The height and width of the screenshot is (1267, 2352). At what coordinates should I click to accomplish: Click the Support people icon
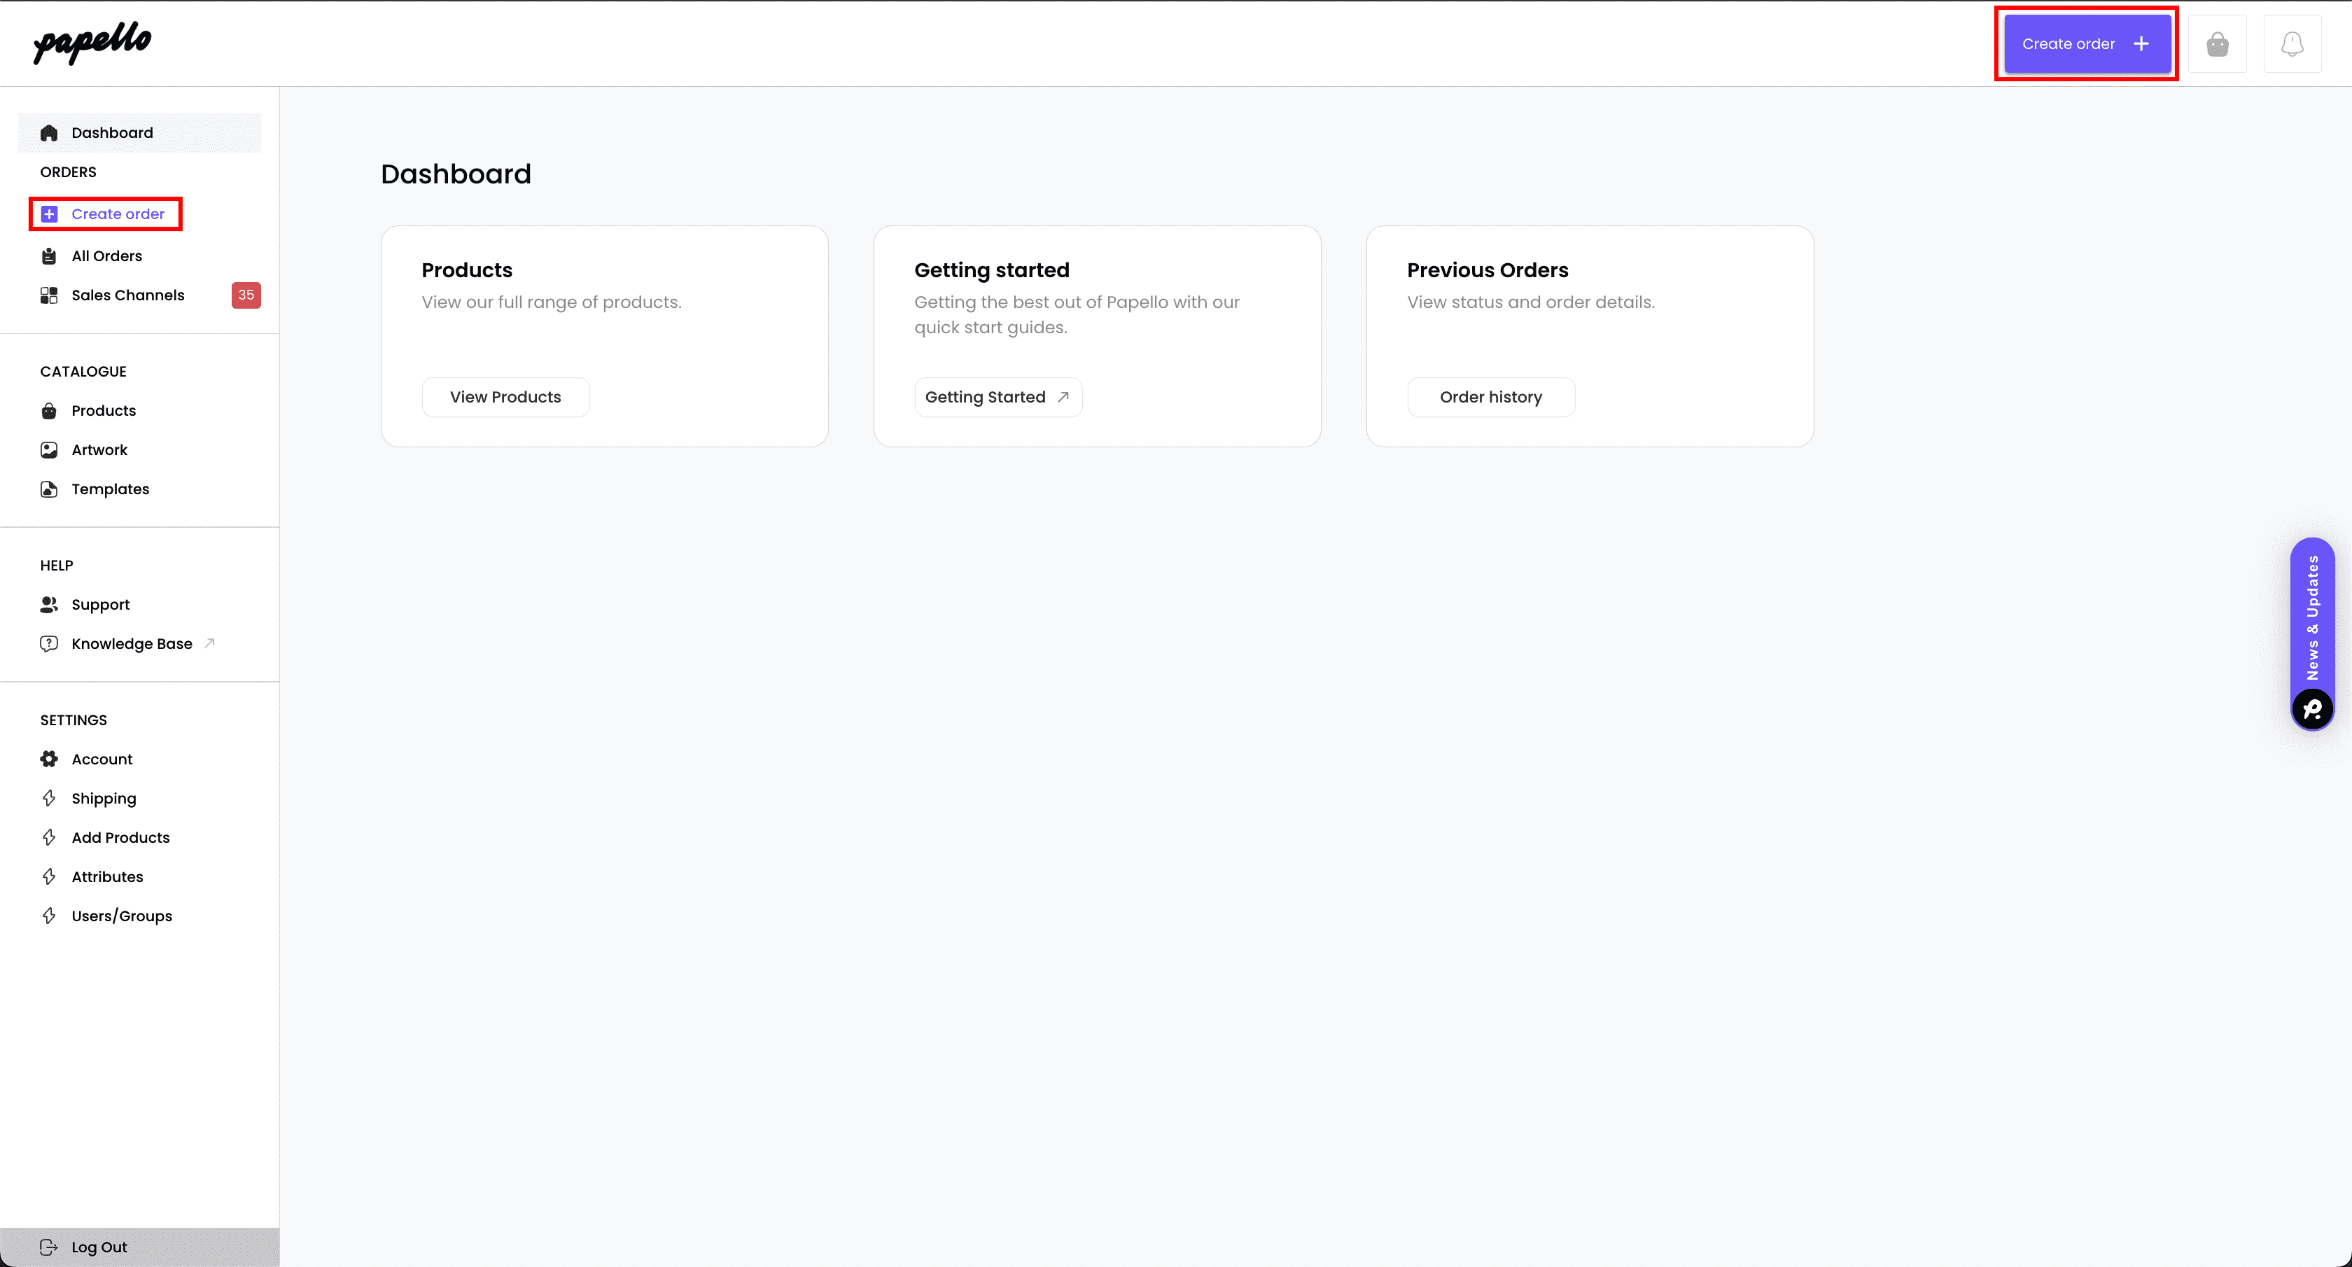click(49, 604)
